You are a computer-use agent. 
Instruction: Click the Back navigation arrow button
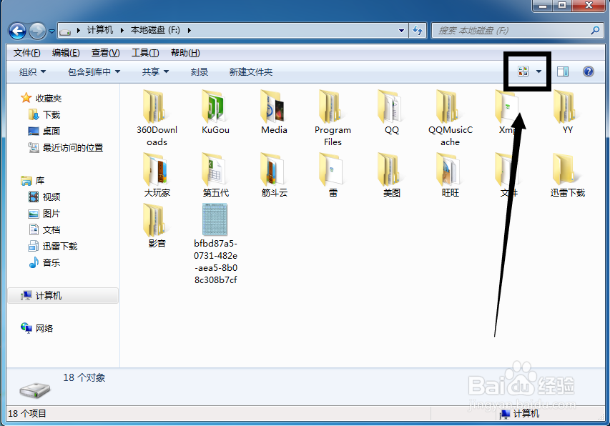tap(17, 31)
